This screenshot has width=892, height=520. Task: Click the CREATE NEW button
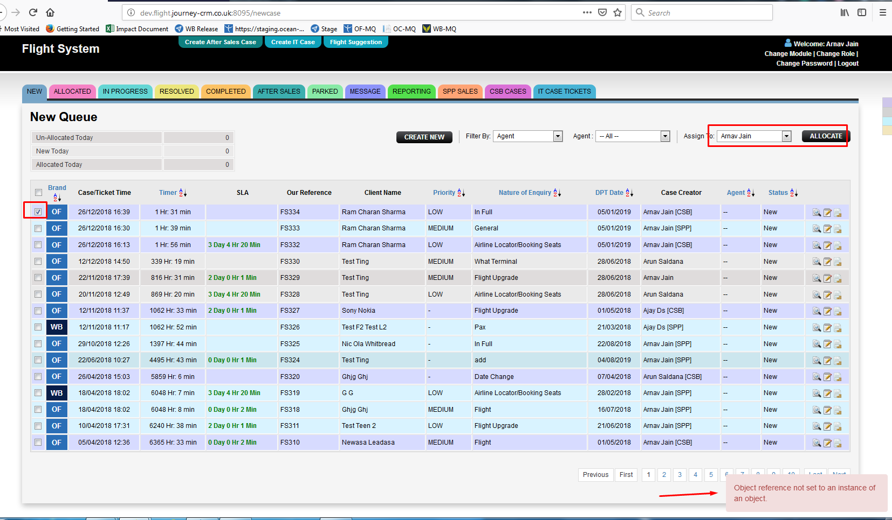[424, 137]
